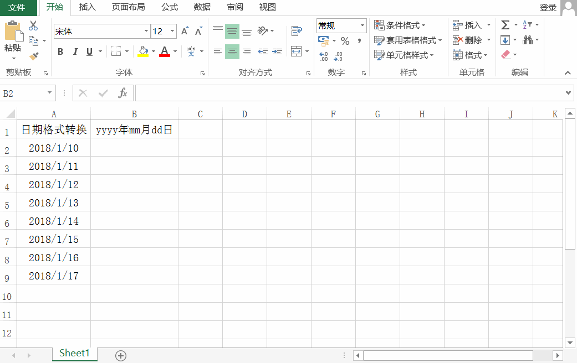
Task: Click the decrease indent icon
Action: [x=262, y=51]
